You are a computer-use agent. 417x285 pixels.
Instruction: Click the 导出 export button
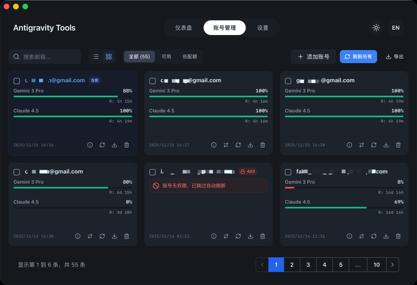click(x=395, y=57)
